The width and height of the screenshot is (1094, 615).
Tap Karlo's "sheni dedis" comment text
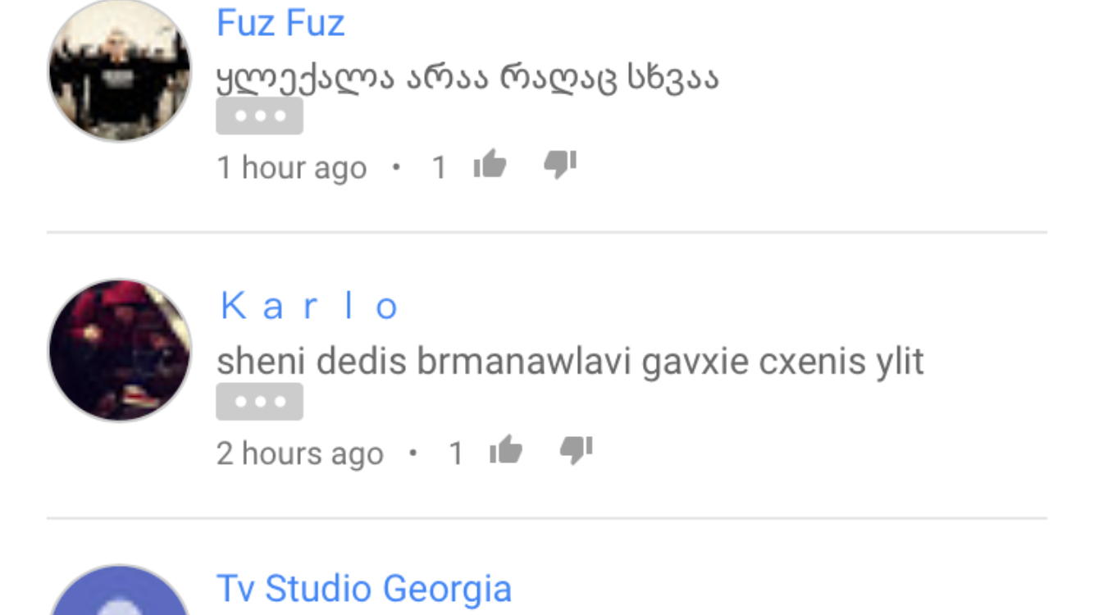click(x=570, y=362)
